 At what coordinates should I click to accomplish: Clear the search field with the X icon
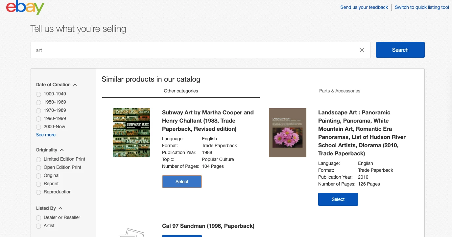(362, 50)
